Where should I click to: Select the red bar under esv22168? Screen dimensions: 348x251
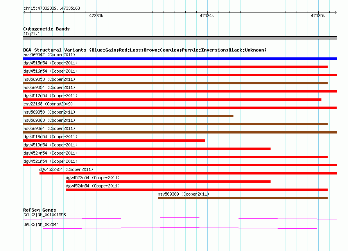click(180, 108)
